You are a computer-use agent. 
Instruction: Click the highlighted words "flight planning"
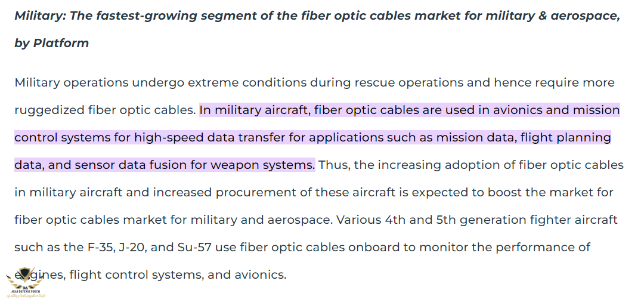click(566, 137)
